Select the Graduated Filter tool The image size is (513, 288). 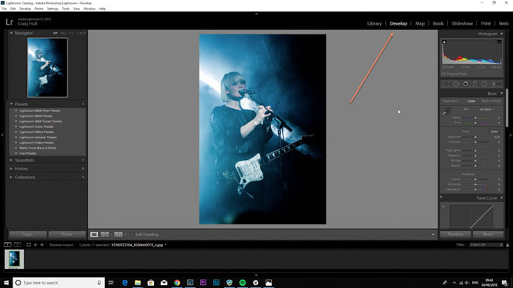tap(475, 84)
